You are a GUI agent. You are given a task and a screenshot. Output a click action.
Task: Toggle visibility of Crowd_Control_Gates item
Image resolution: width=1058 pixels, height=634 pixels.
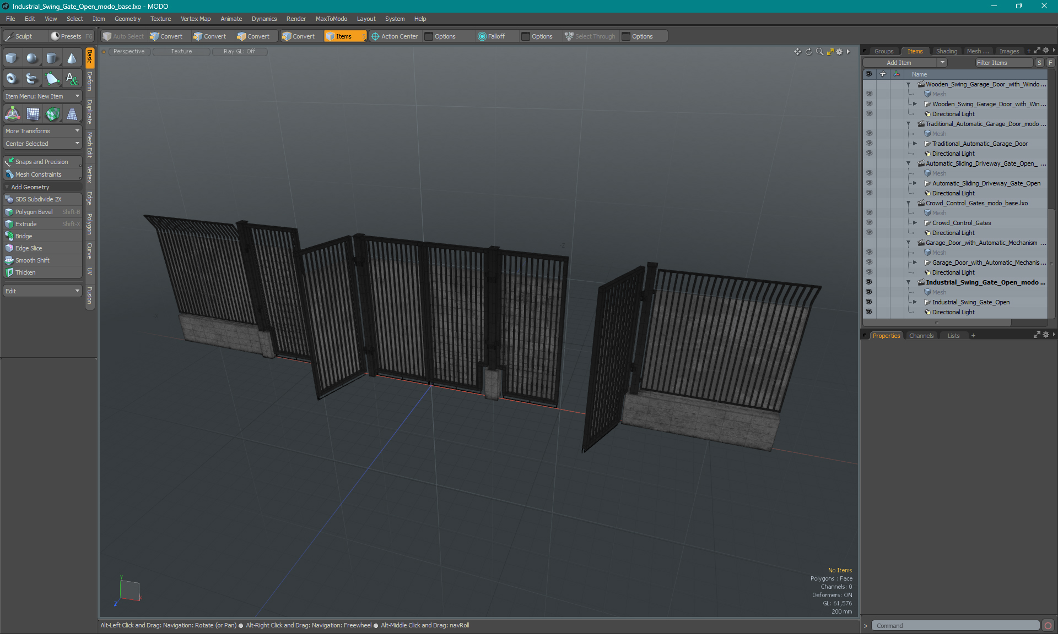[868, 223]
